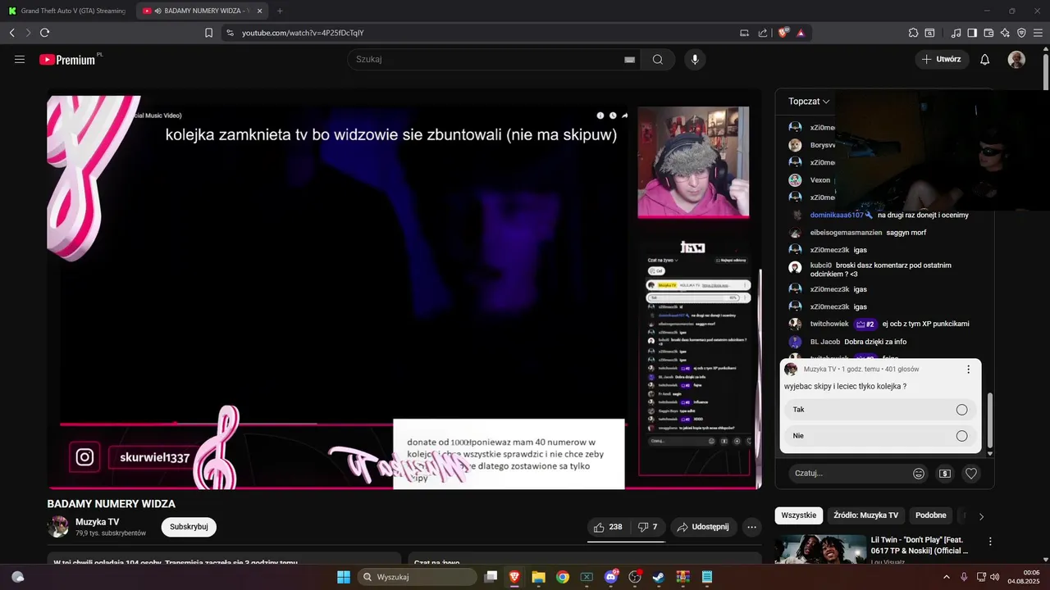
Task: Open the YouTube guide hamburger menu
Action: point(20,60)
